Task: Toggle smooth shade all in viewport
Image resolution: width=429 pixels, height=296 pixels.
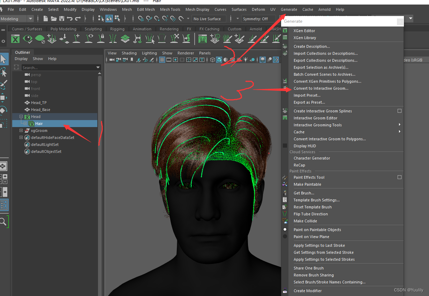Action: pos(219,60)
